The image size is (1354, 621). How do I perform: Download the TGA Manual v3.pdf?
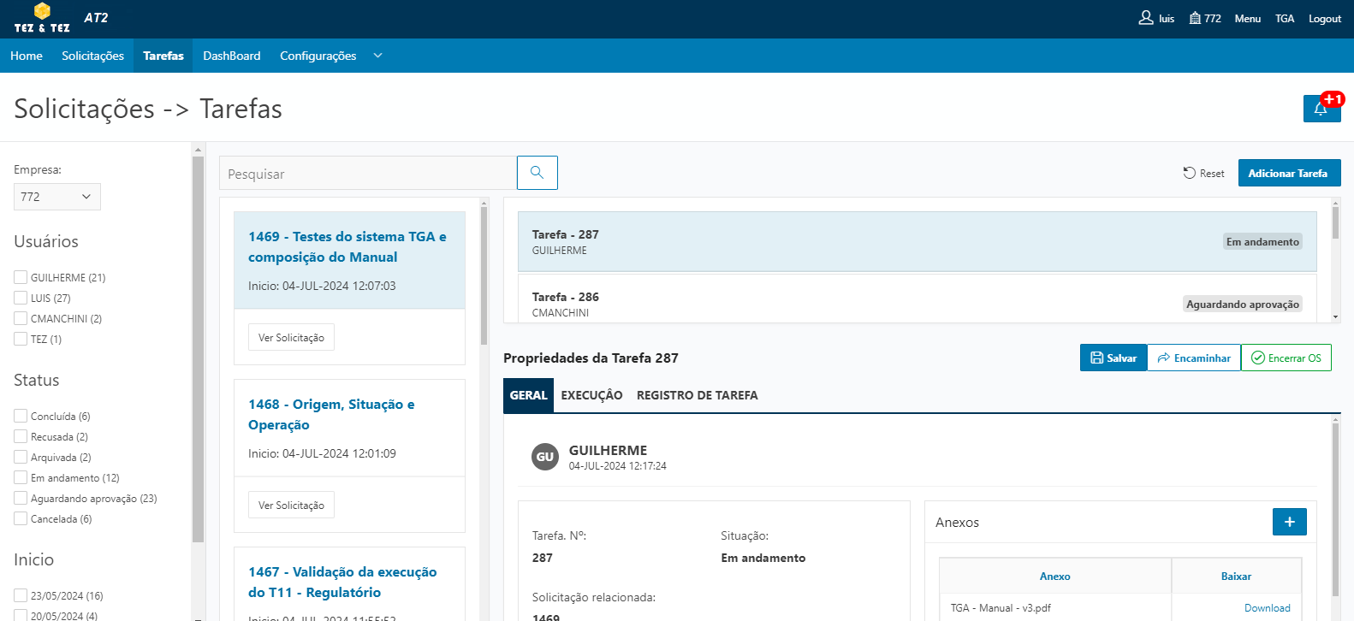click(1267, 607)
